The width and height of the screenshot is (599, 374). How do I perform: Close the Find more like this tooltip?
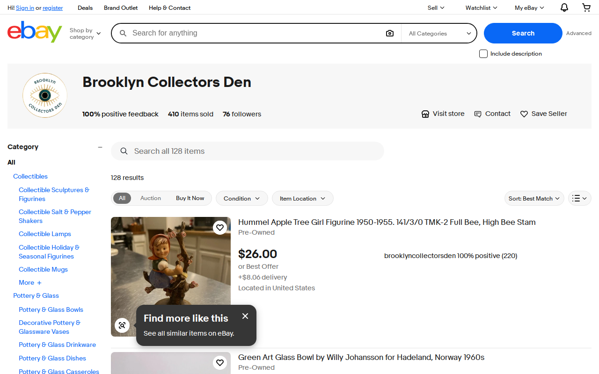(x=245, y=316)
